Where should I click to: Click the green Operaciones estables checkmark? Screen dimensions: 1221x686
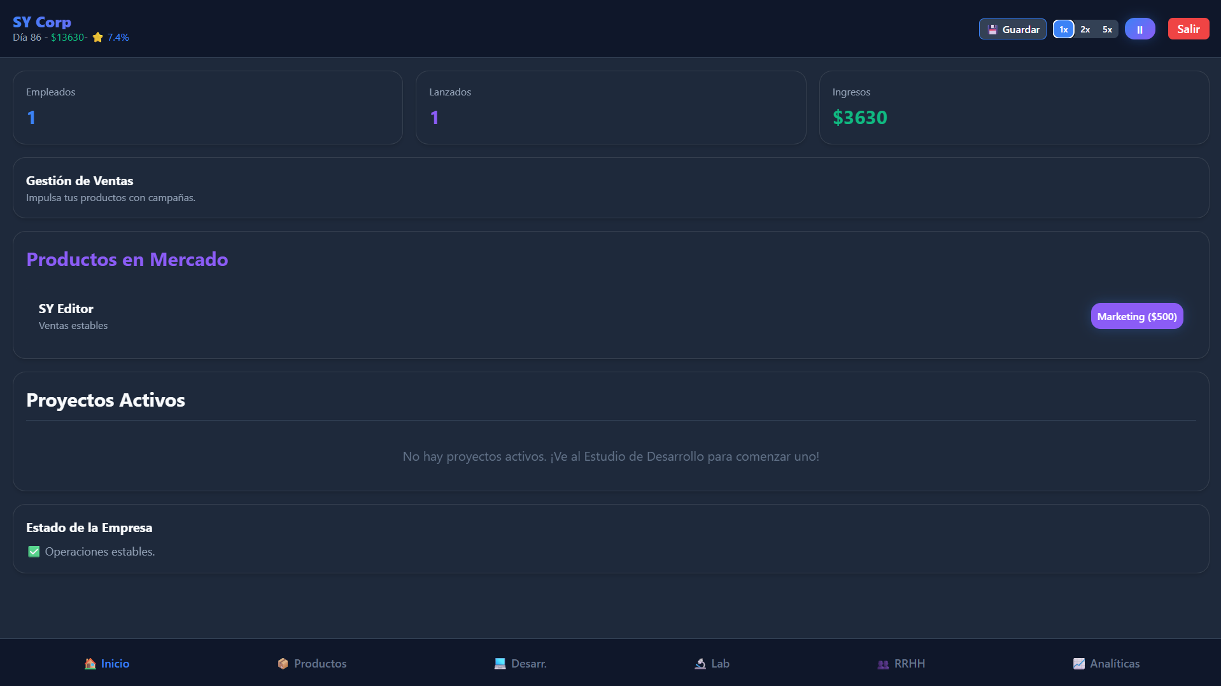tap(34, 552)
